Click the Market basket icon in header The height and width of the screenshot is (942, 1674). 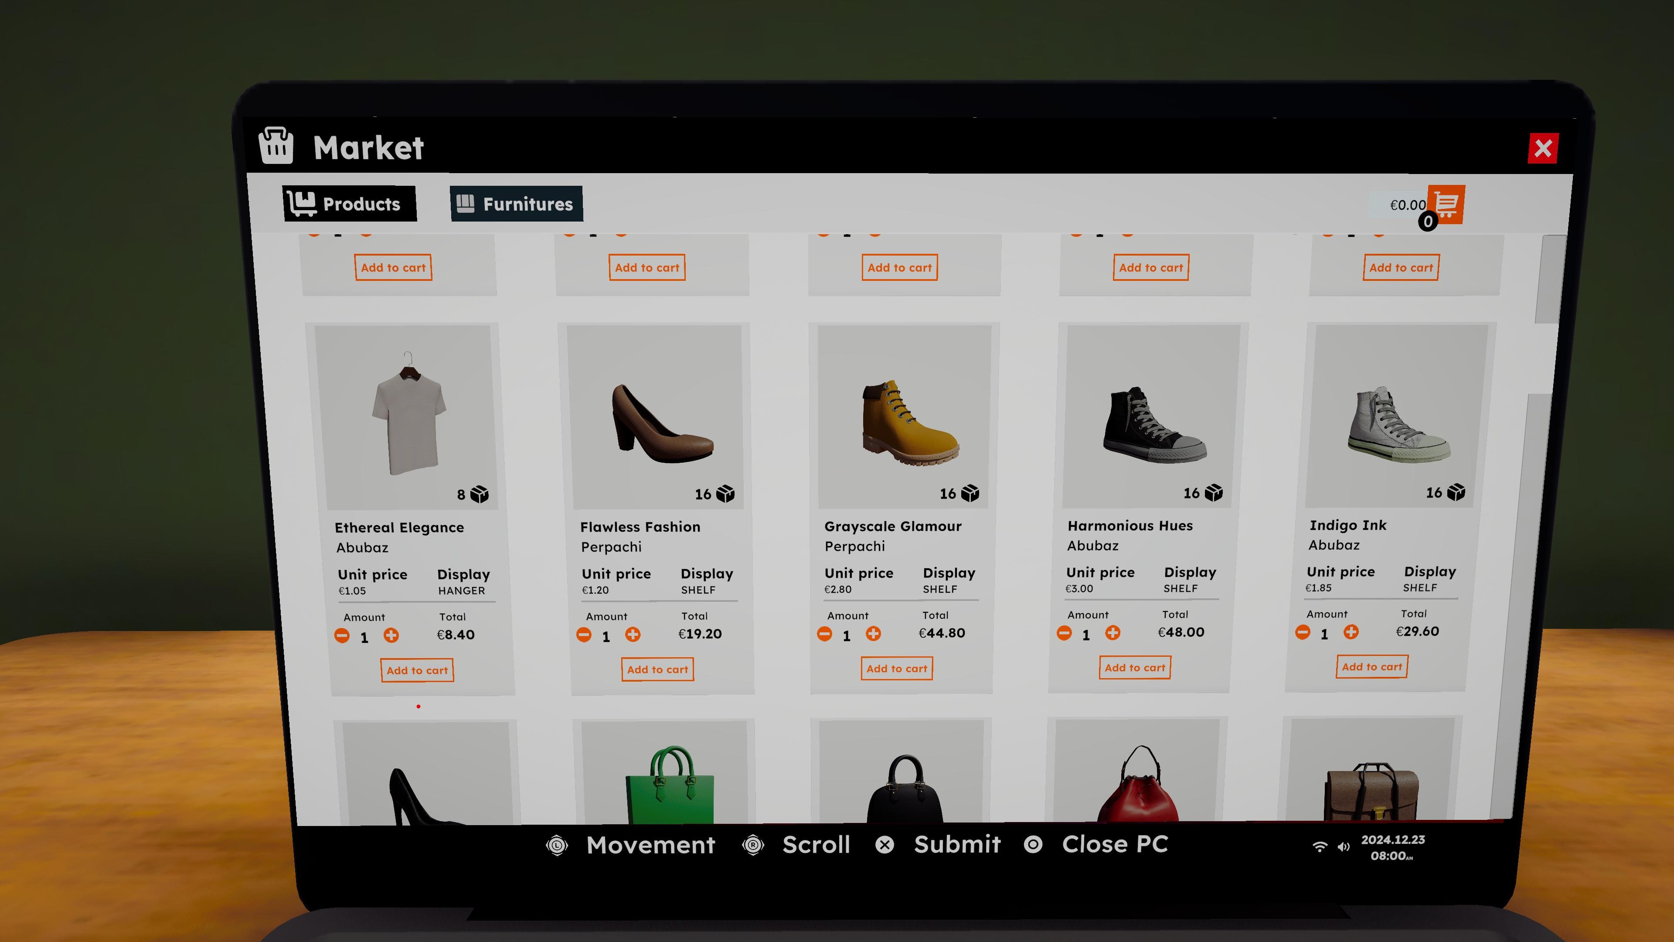tap(276, 146)
